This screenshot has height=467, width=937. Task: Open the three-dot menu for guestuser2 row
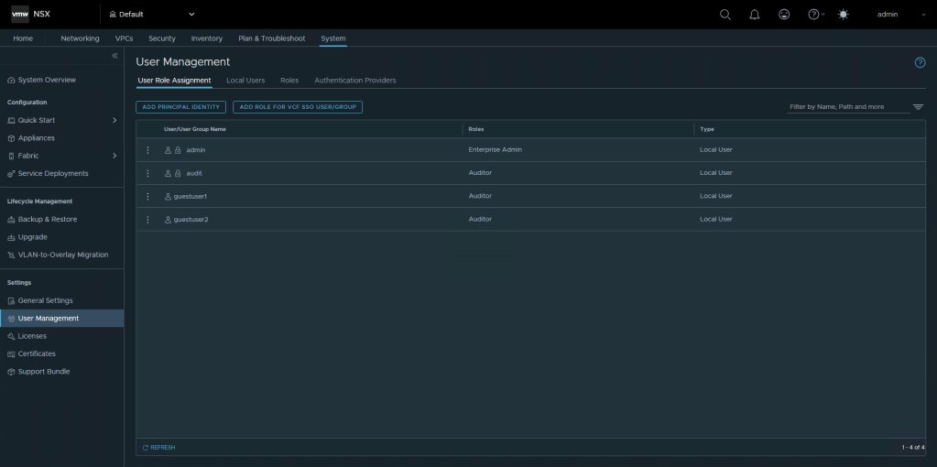point(147,219)
